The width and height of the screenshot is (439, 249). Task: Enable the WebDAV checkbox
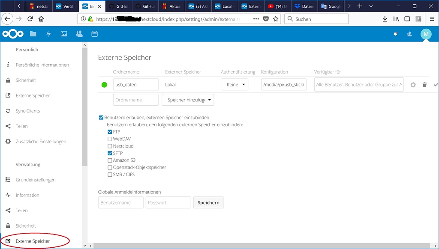(x=110, y=139)
